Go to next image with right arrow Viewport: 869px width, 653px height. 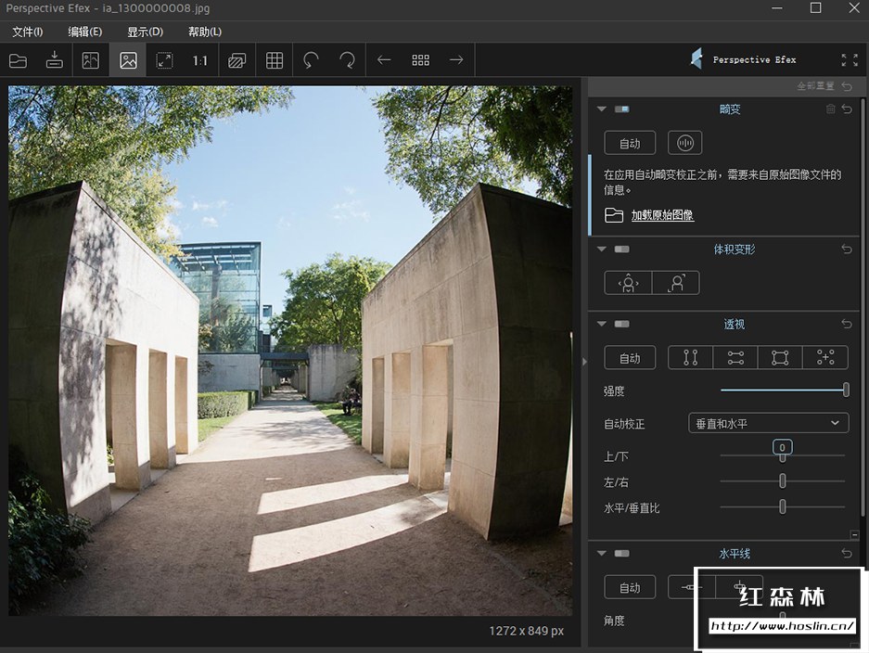(456, 60)
